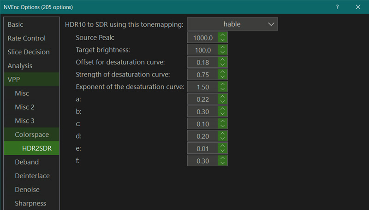This screenshot has width=369, height=210.
Task: Click the Offset for desaturation curve field
Action: pos(202,62)
